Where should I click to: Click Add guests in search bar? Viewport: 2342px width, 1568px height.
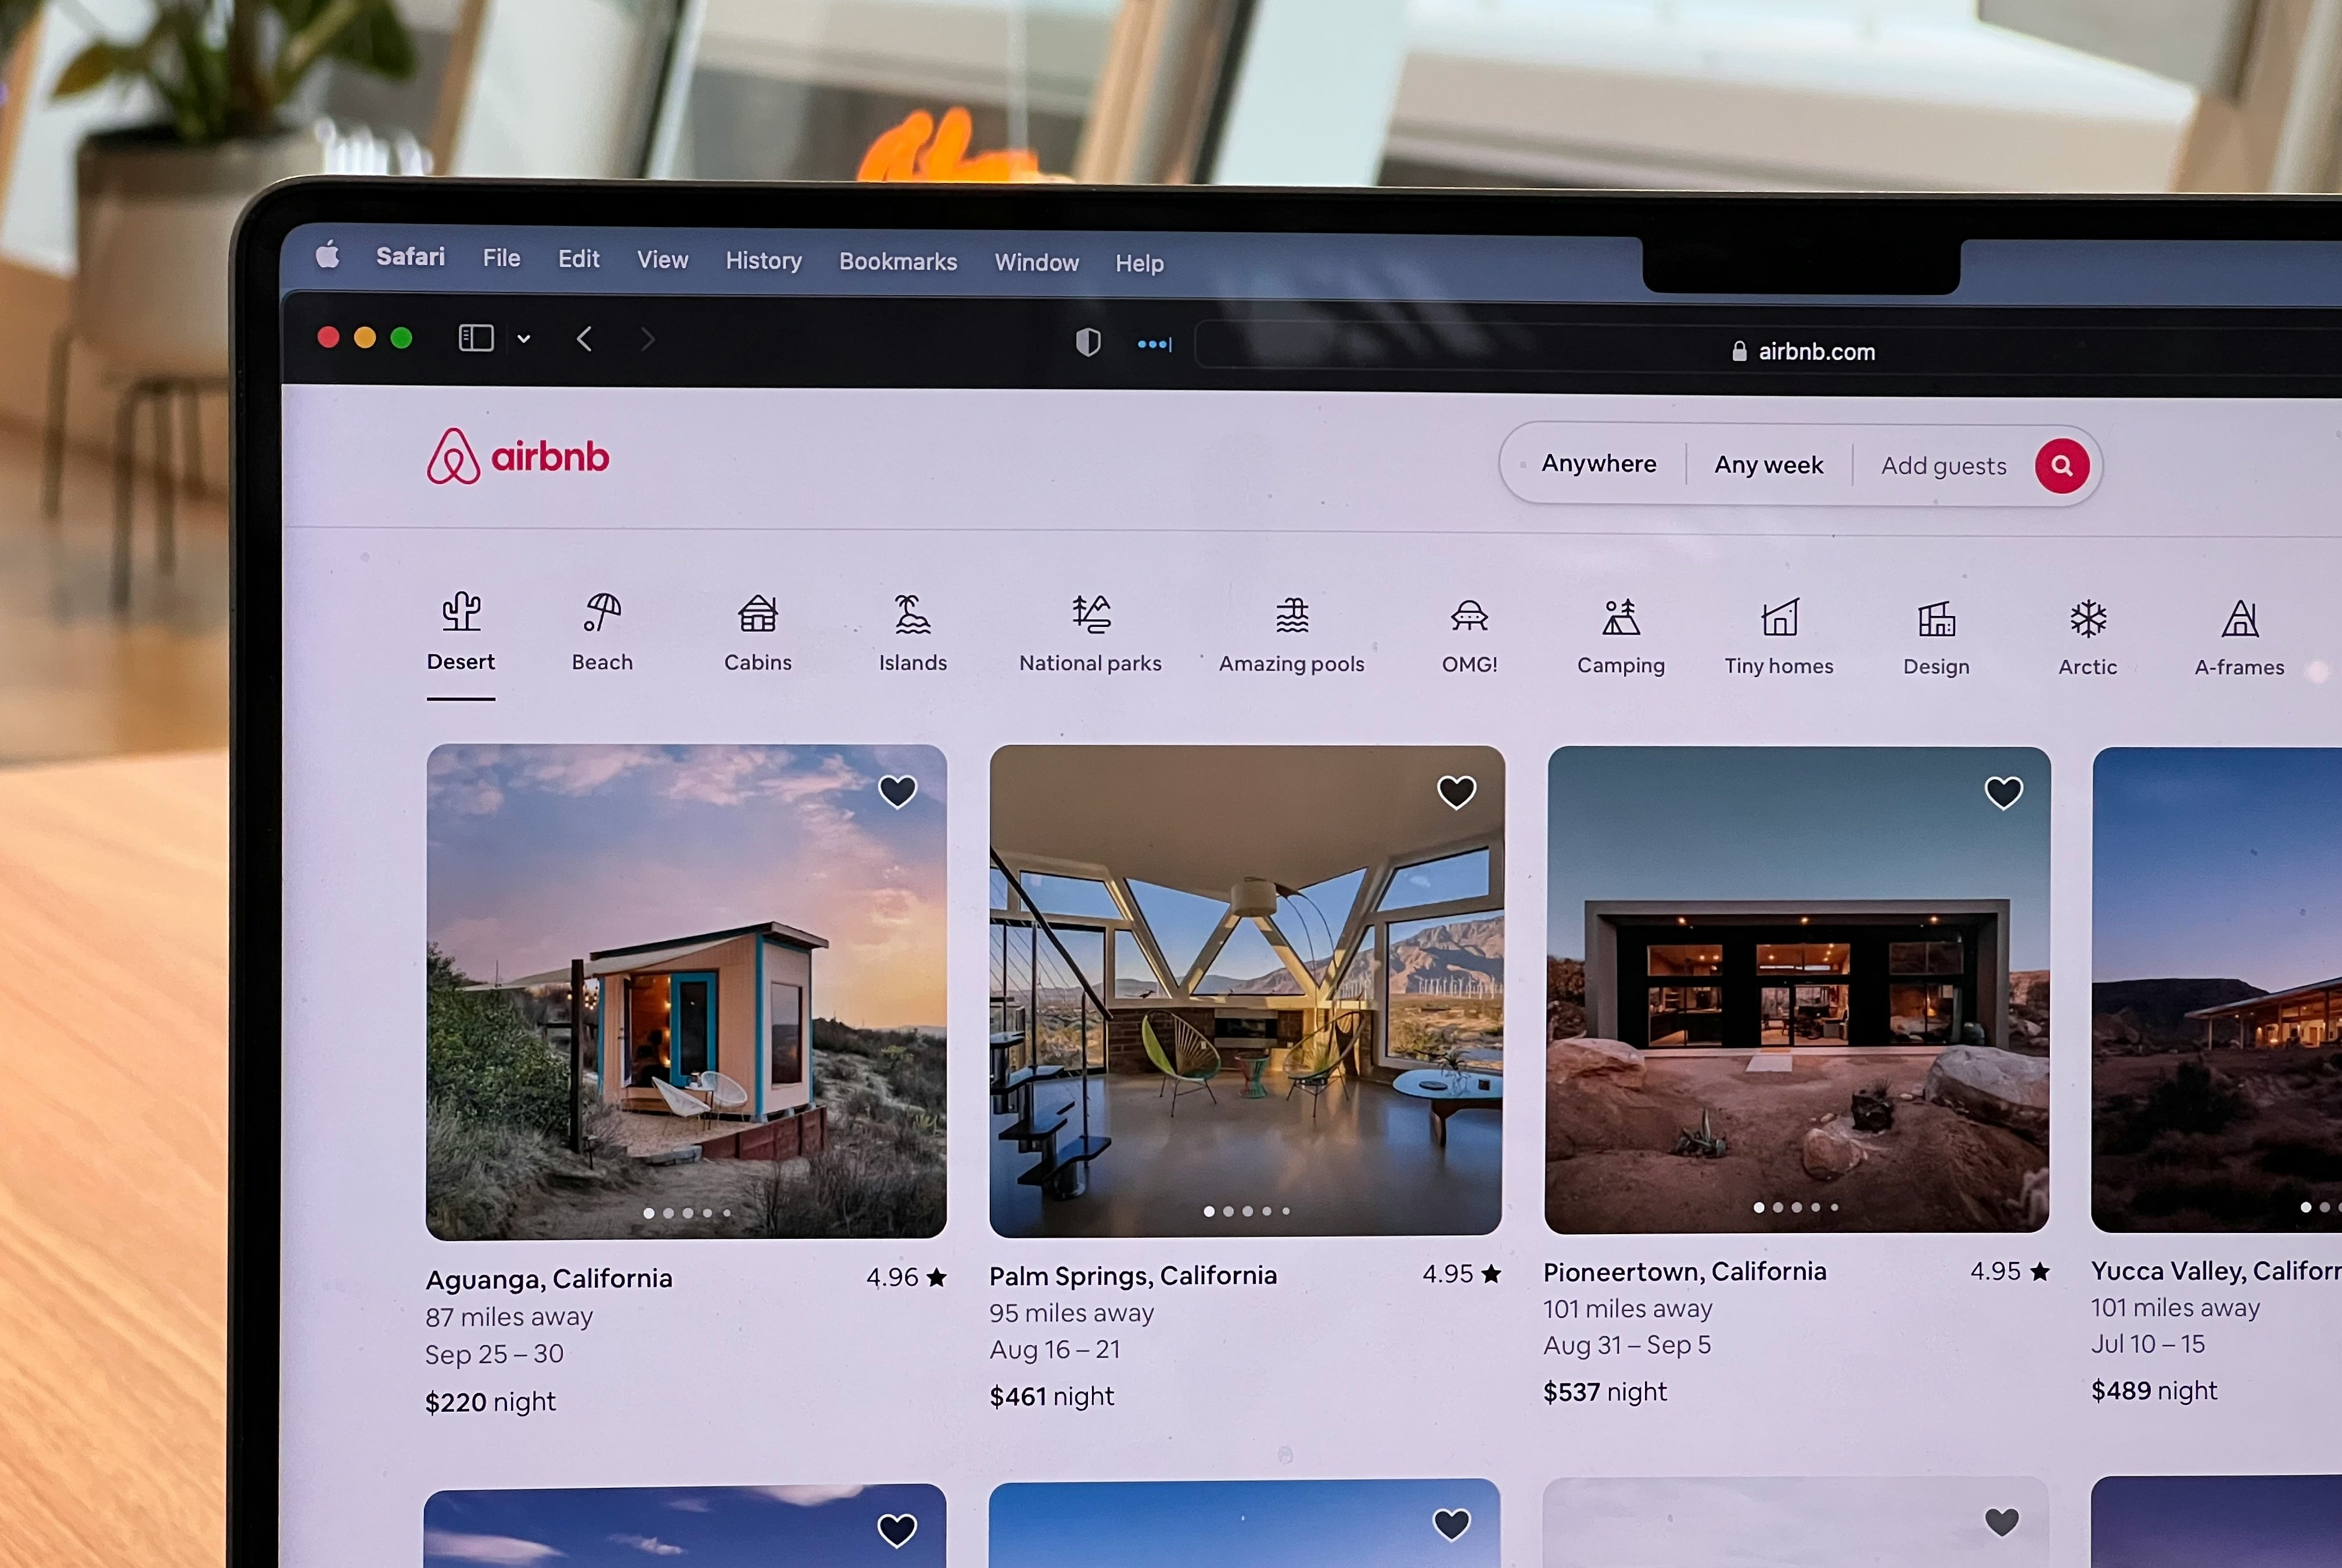tap(1943, 467)
